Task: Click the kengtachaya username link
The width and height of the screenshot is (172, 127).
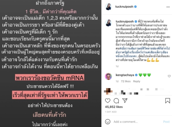Action: tap(125, 75)
